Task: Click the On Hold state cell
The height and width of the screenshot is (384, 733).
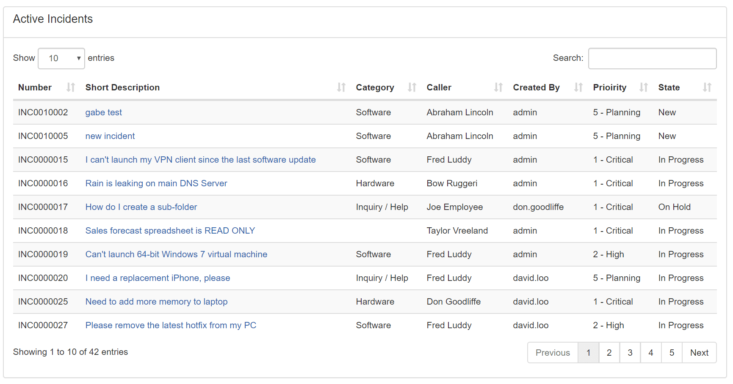Action: pos(675,207)
